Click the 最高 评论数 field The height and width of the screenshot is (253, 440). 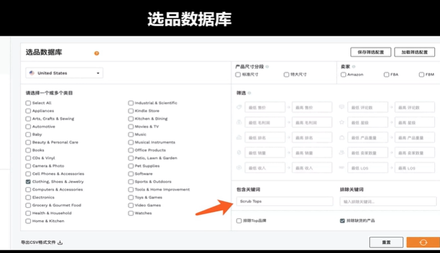pyautogui.click(x=415, y=108)
